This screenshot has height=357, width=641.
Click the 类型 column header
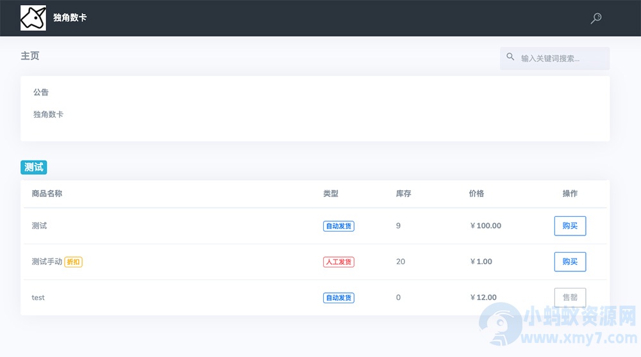pos(331,193)
